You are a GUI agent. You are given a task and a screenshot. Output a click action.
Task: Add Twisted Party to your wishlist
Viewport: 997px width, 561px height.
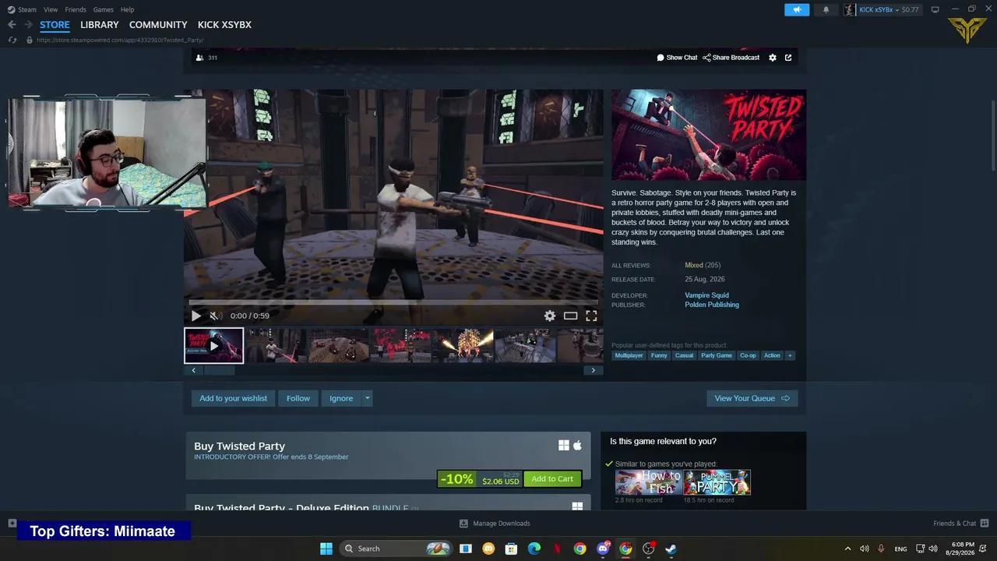click(x=233, y=398)
